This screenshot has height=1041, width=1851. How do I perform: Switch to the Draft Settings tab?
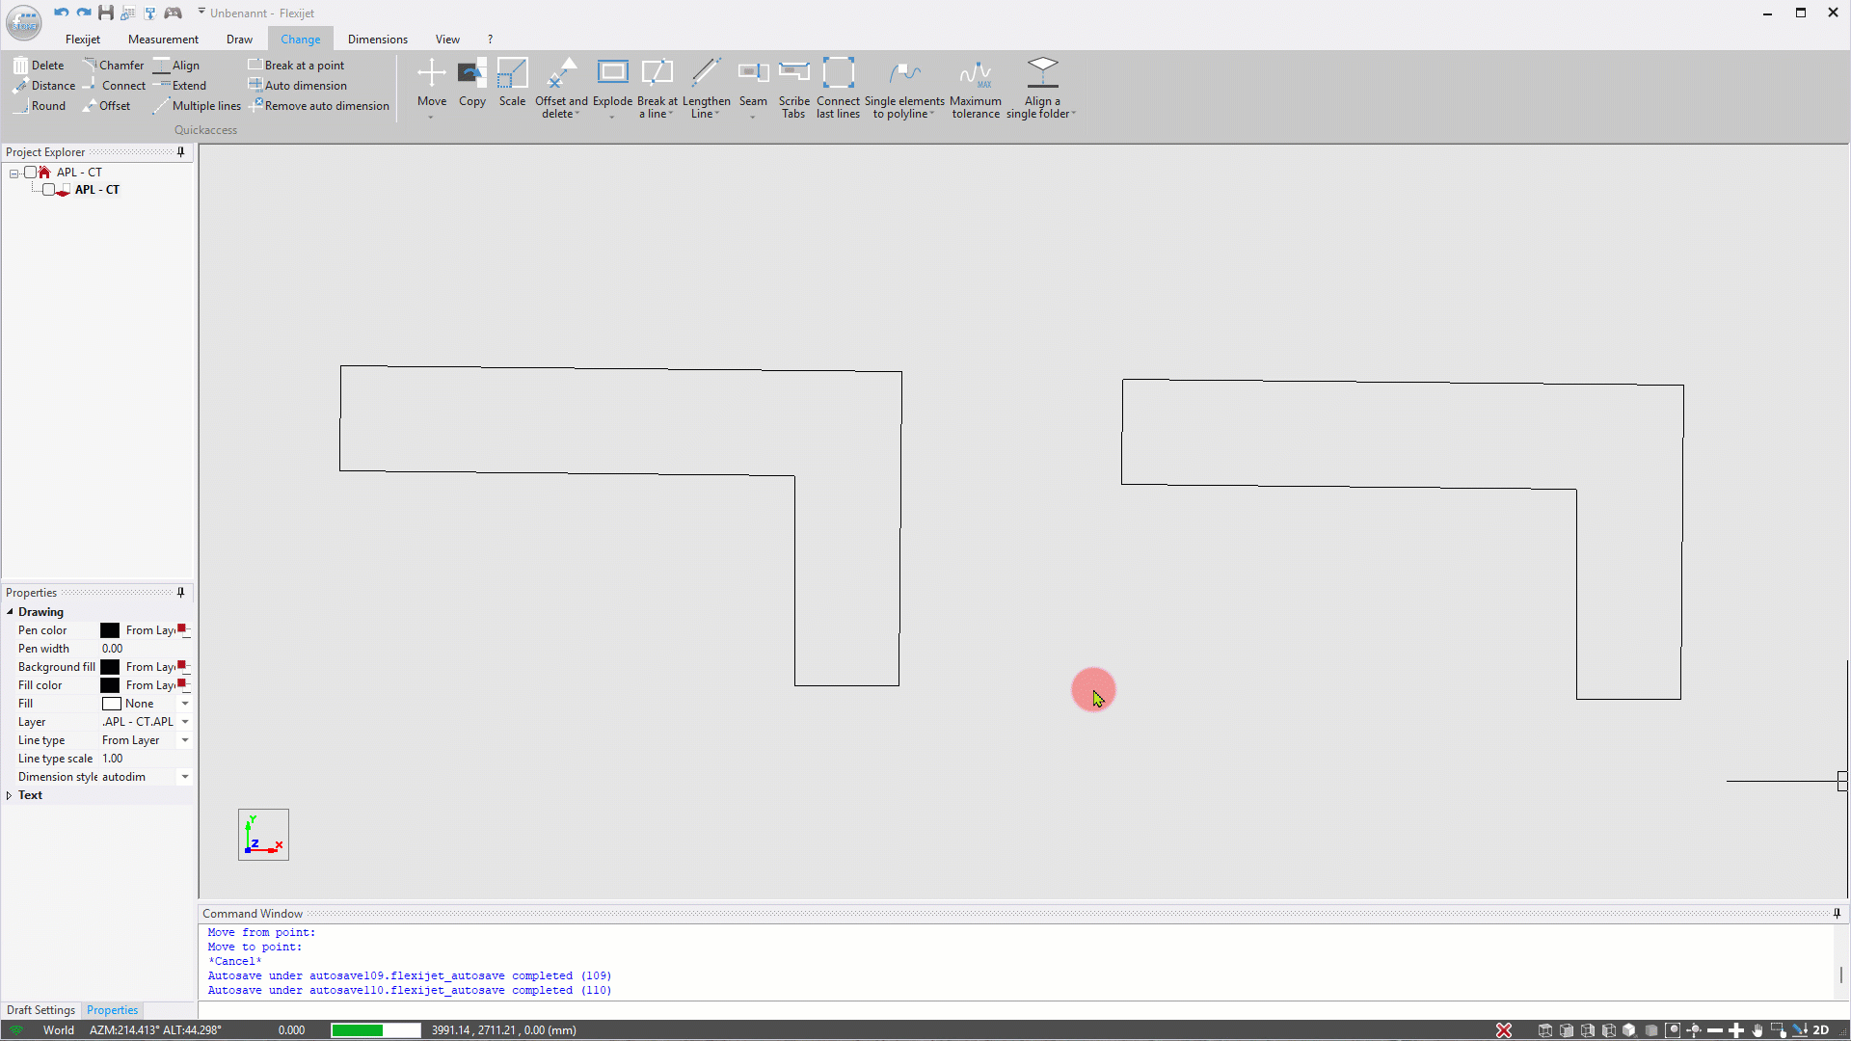(x=40, y=1010)
